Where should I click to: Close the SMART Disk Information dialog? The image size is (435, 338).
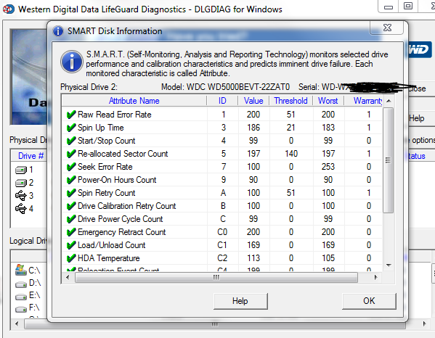coord(387,28)
